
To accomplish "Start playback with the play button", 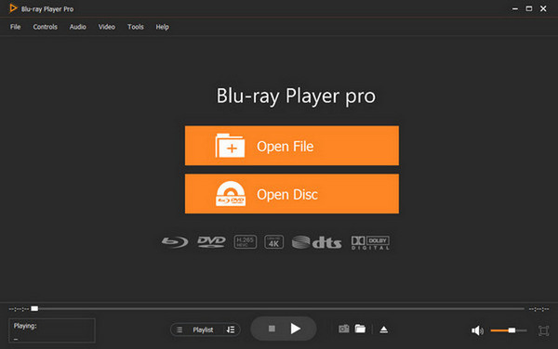I will coord(296,329).
